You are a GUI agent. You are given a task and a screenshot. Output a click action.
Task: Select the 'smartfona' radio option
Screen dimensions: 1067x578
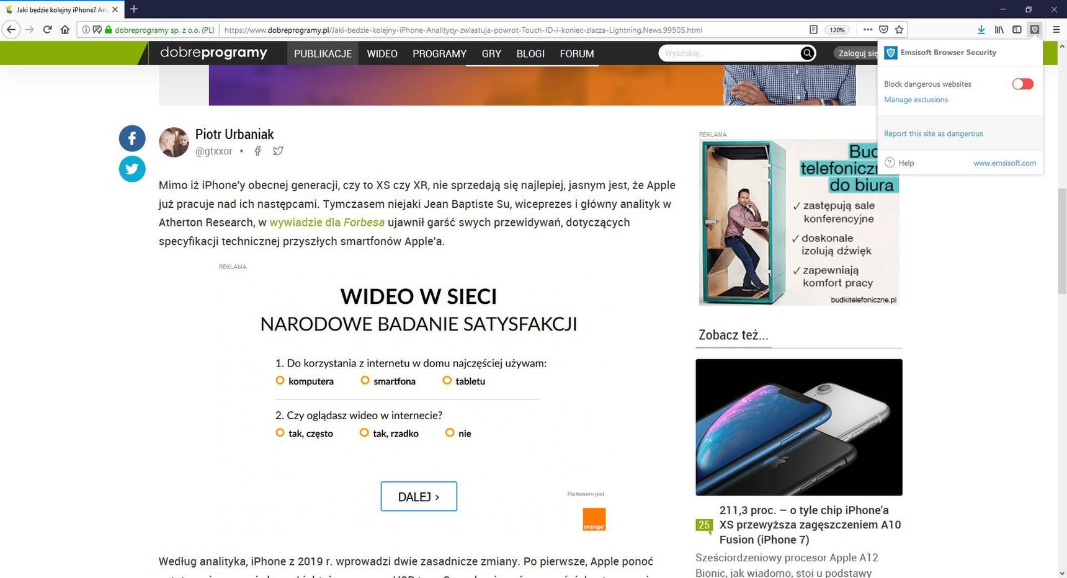[365, 380]
